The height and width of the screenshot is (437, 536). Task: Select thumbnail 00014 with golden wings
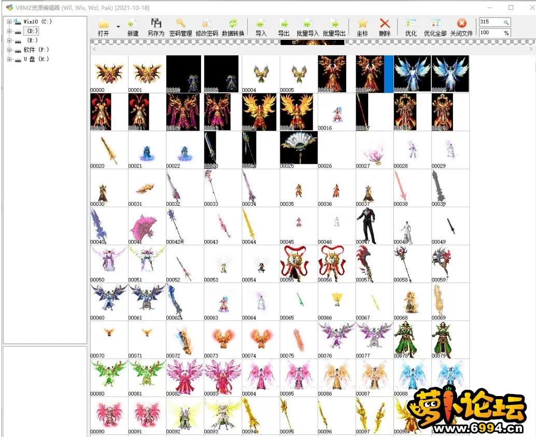[261, 112]
